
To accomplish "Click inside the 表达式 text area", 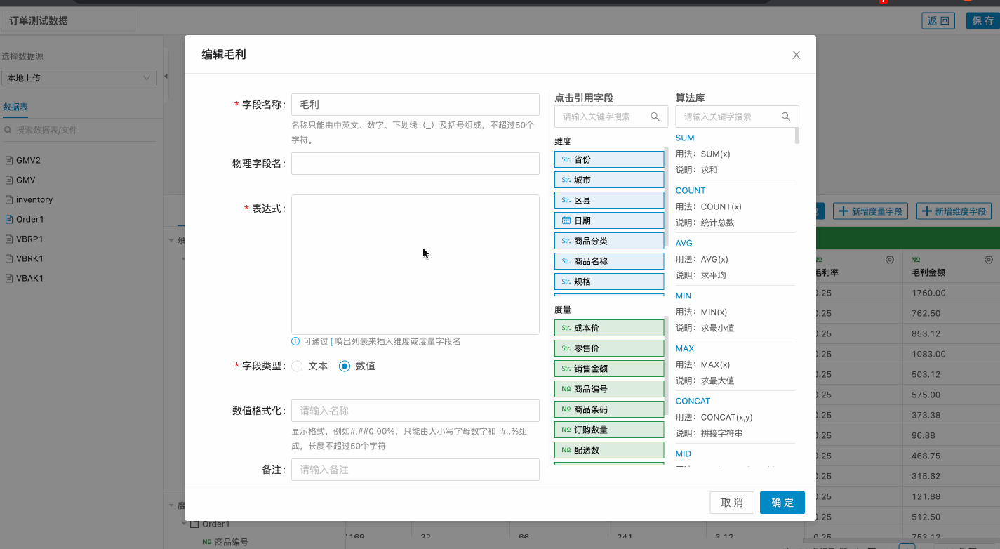I will 415,264.
